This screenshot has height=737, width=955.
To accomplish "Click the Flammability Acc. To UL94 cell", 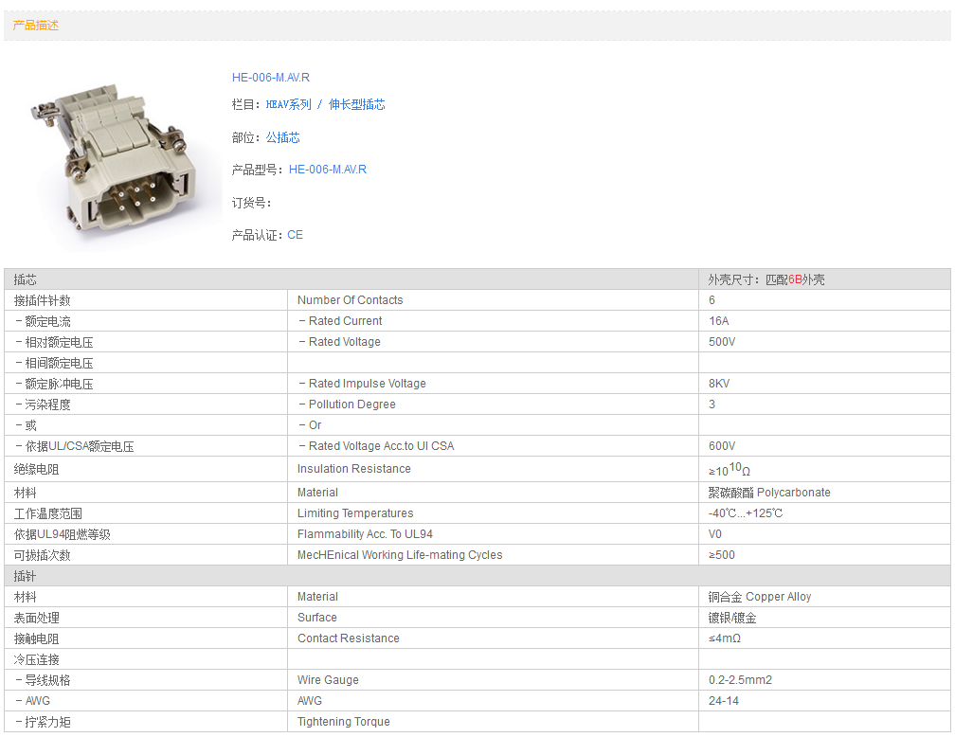I will (365, 534).
